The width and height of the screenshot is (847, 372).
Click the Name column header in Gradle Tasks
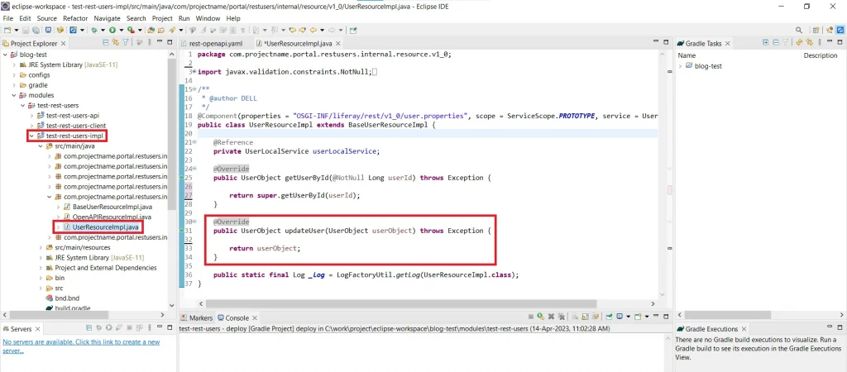(687, 55)
